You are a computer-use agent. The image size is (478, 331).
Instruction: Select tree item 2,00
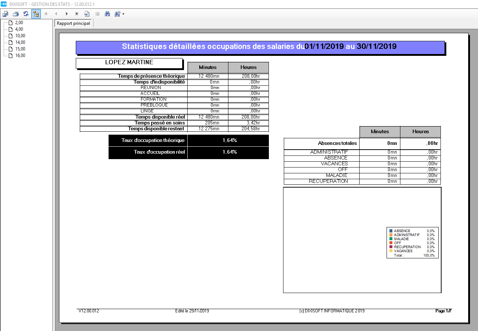(19, 23)
